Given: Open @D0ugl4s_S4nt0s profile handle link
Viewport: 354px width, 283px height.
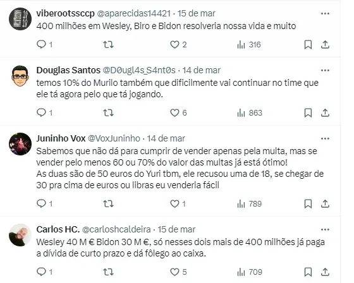Looking at the screenshot, I should pyautogui.click(x=139, y=70).
